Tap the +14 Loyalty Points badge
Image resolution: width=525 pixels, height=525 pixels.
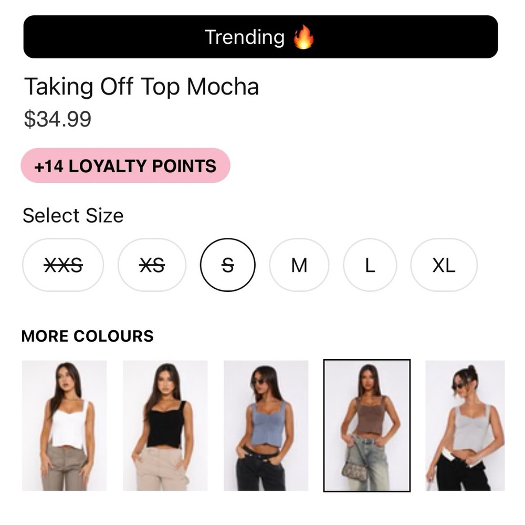125,166
